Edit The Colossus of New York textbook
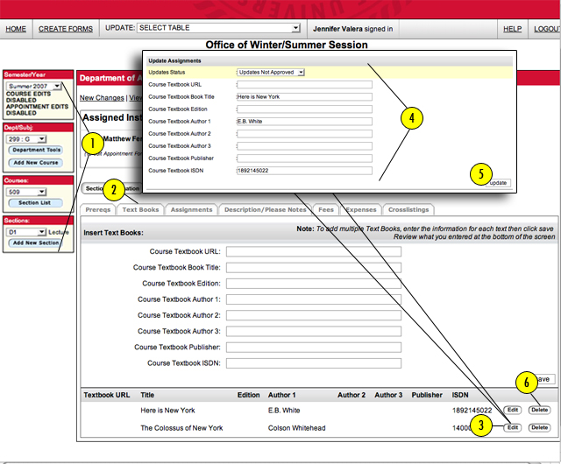 [x=513, y=427]
